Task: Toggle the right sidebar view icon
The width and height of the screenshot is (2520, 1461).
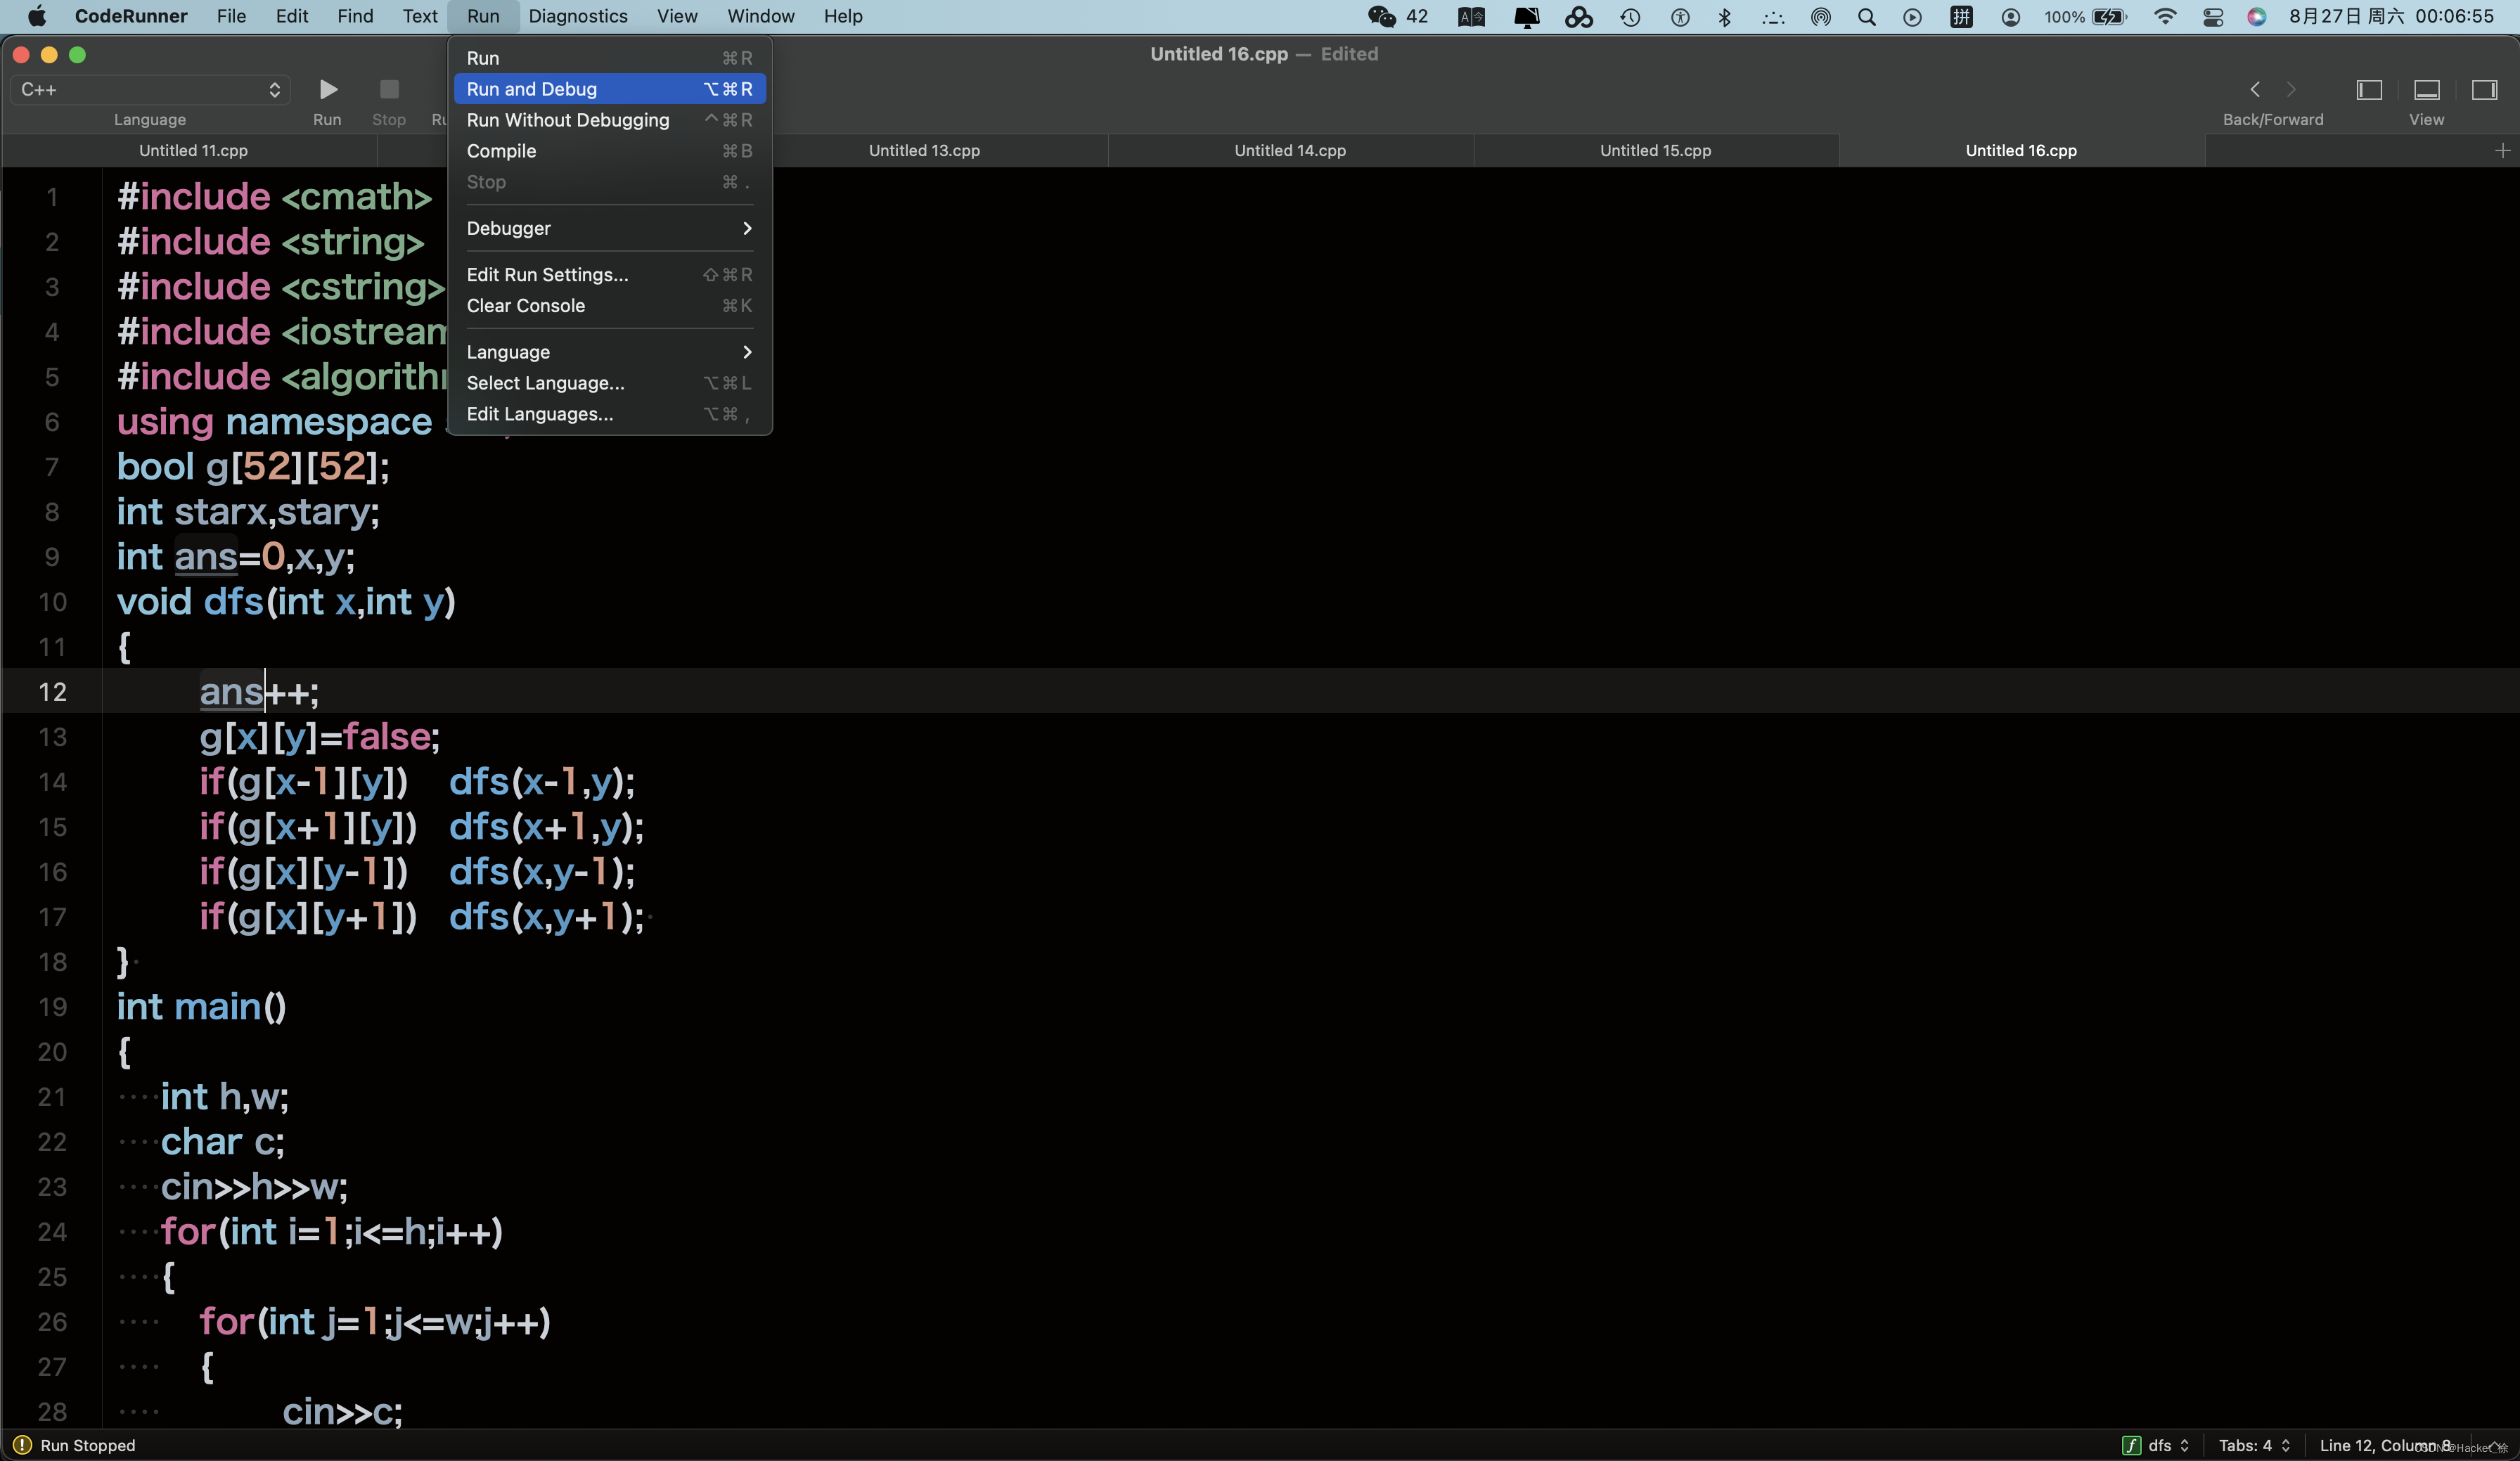Action: click(2484, 90)
